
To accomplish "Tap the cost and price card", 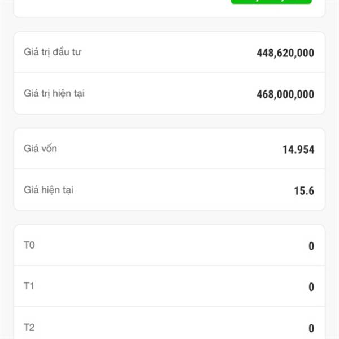I will (169, 169).
